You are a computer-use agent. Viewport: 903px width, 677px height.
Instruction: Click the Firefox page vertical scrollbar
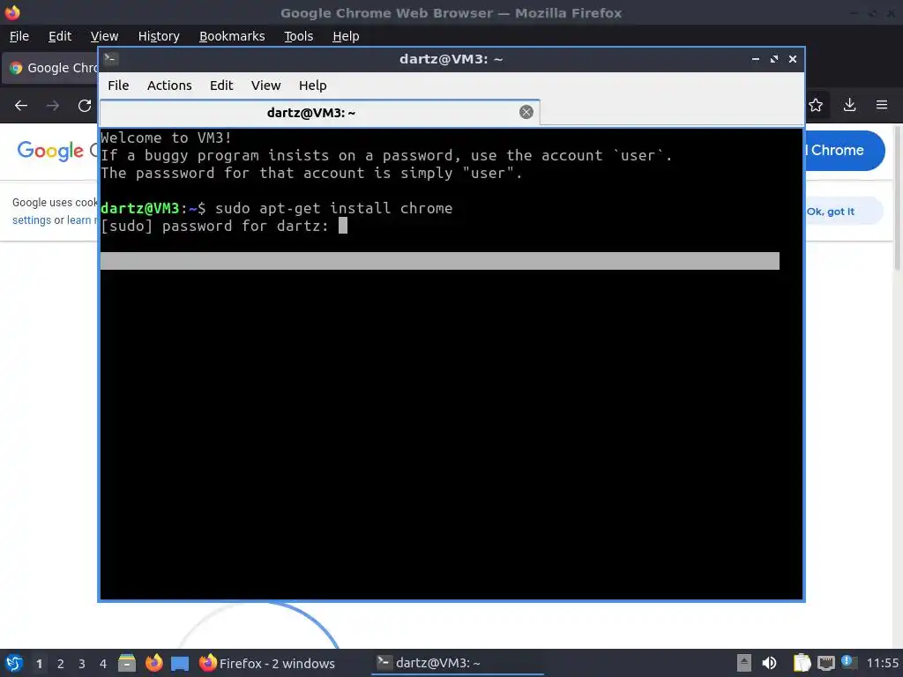898,197
